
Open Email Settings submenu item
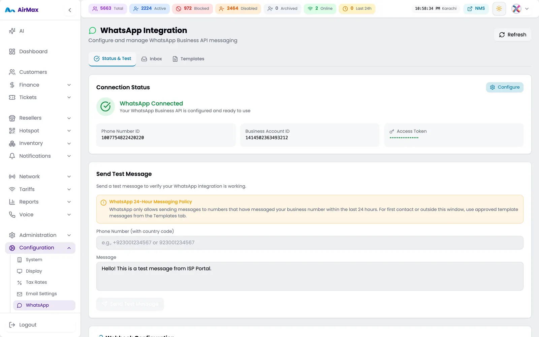click(44, 294)
